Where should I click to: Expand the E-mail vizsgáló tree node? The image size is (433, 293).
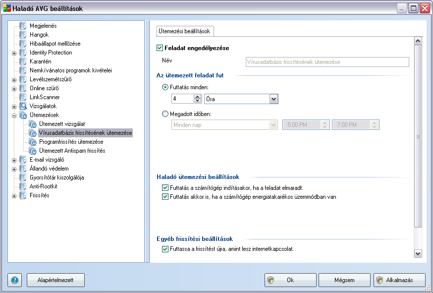click(x=14, y=160)
